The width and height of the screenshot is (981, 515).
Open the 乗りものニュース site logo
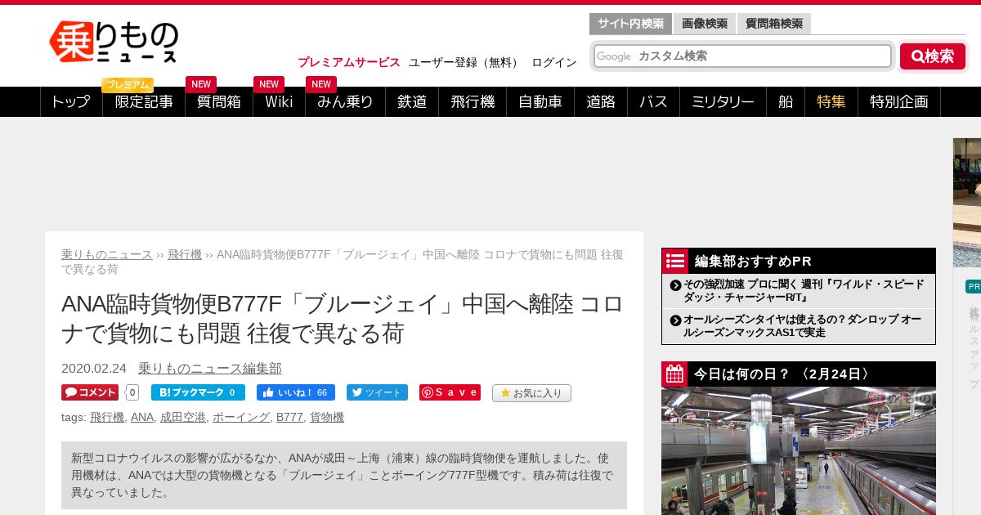pos(114,42)
